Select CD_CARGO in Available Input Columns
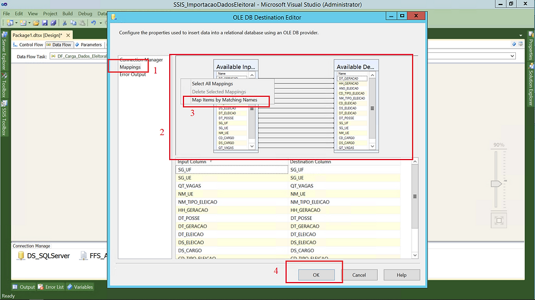 (x=232, y=138)
